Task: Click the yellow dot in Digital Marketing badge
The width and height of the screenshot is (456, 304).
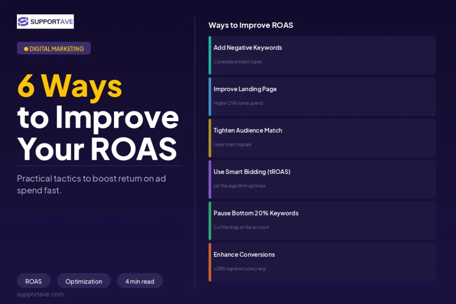Action: pos(26,49)
